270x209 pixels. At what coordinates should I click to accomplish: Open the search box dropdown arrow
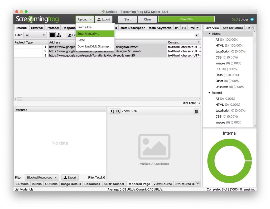[x=196, y=35]
